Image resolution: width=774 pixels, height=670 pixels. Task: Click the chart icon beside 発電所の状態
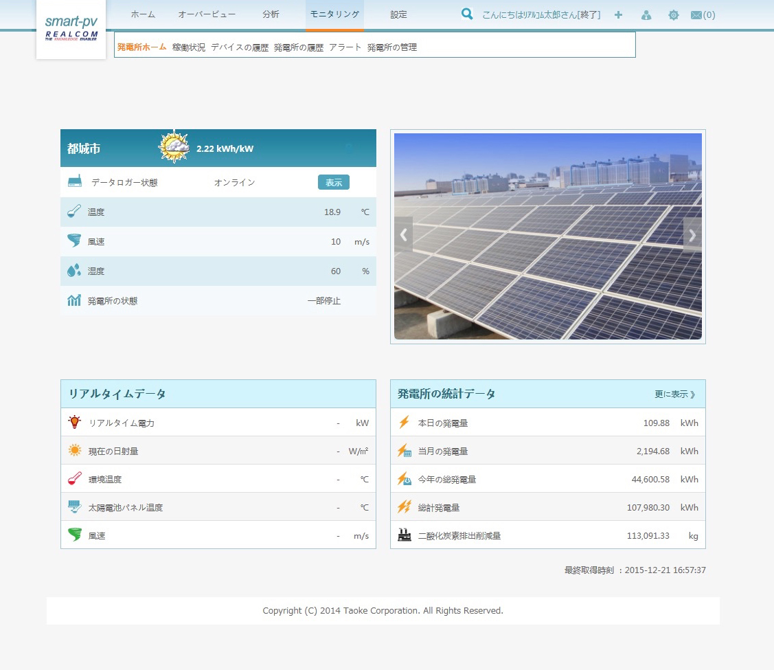pyautogui.click(x=74, y=300)
